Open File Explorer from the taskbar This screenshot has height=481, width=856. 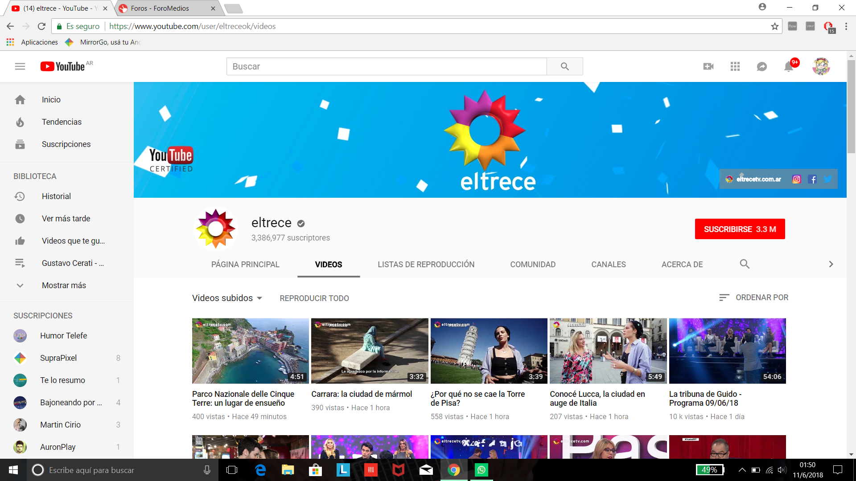pos(288,470)
